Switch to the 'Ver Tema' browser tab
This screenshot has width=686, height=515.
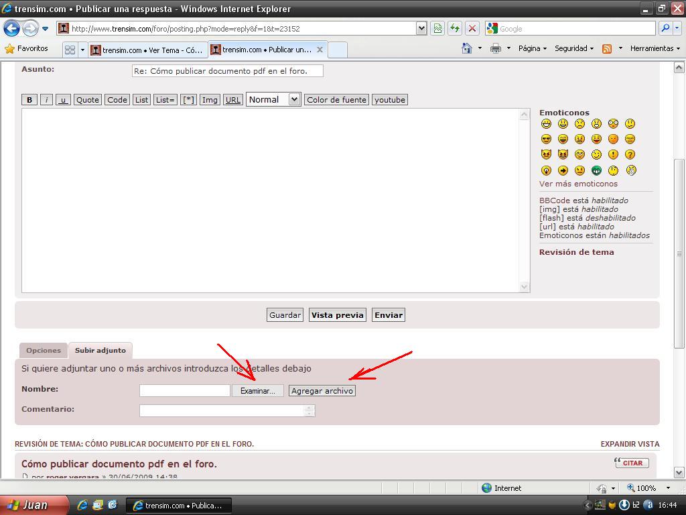[x=147, y=50]
